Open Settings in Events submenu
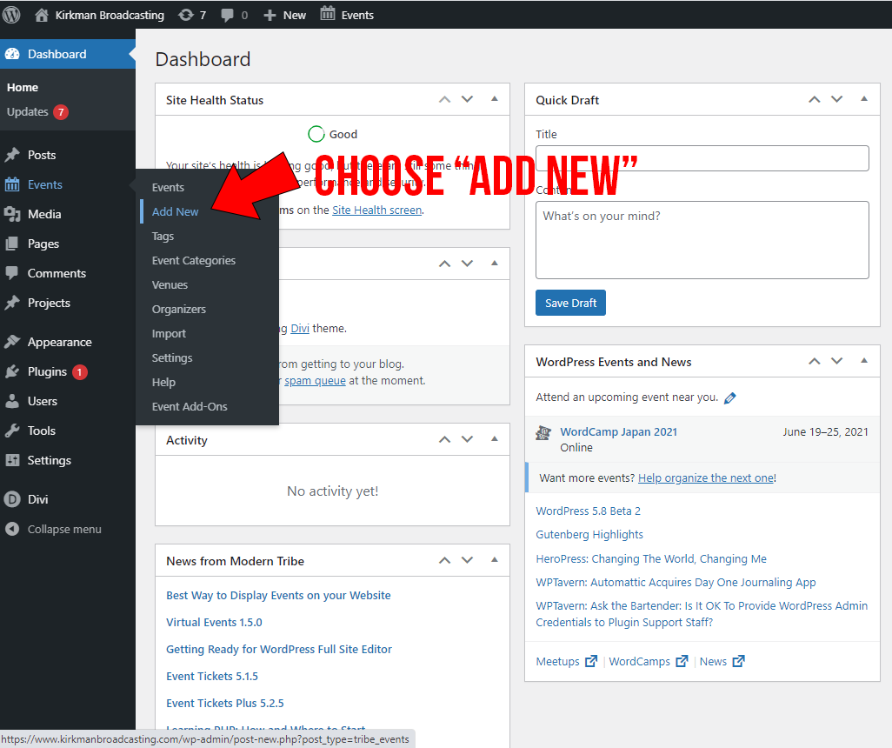The height and width of the screenshot is (748, 892). (172, 358)
